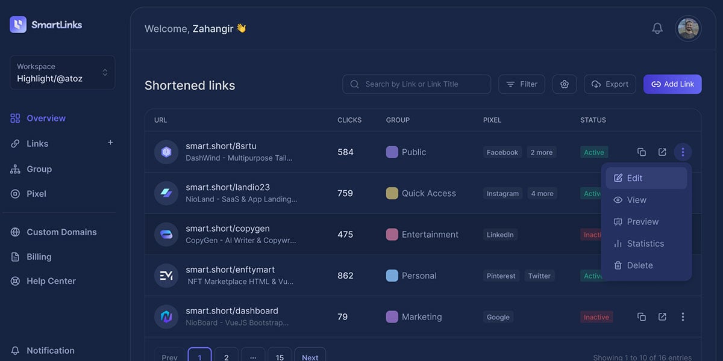Click the SmartLinks logo icon
723x361 pixels.
point(18,25)
